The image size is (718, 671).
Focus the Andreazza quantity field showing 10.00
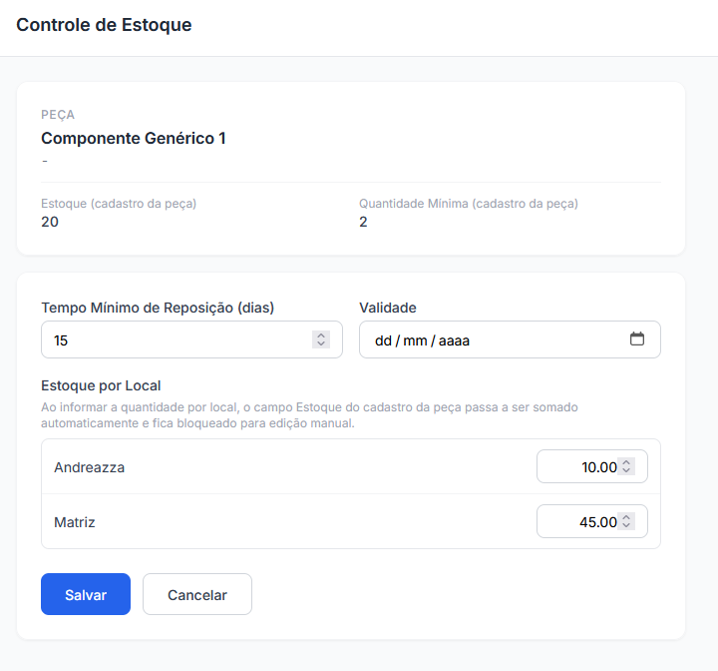click(x=592, y=466)
